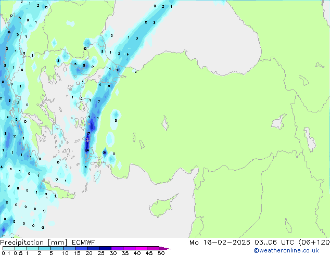Click the '17' precipitation value on map
The height and width of the screenshot is (255, 330).
click(88, 133)
